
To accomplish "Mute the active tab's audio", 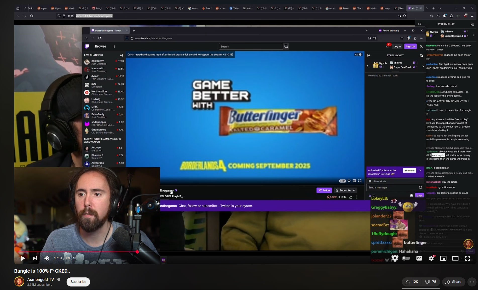I will 413,8.
